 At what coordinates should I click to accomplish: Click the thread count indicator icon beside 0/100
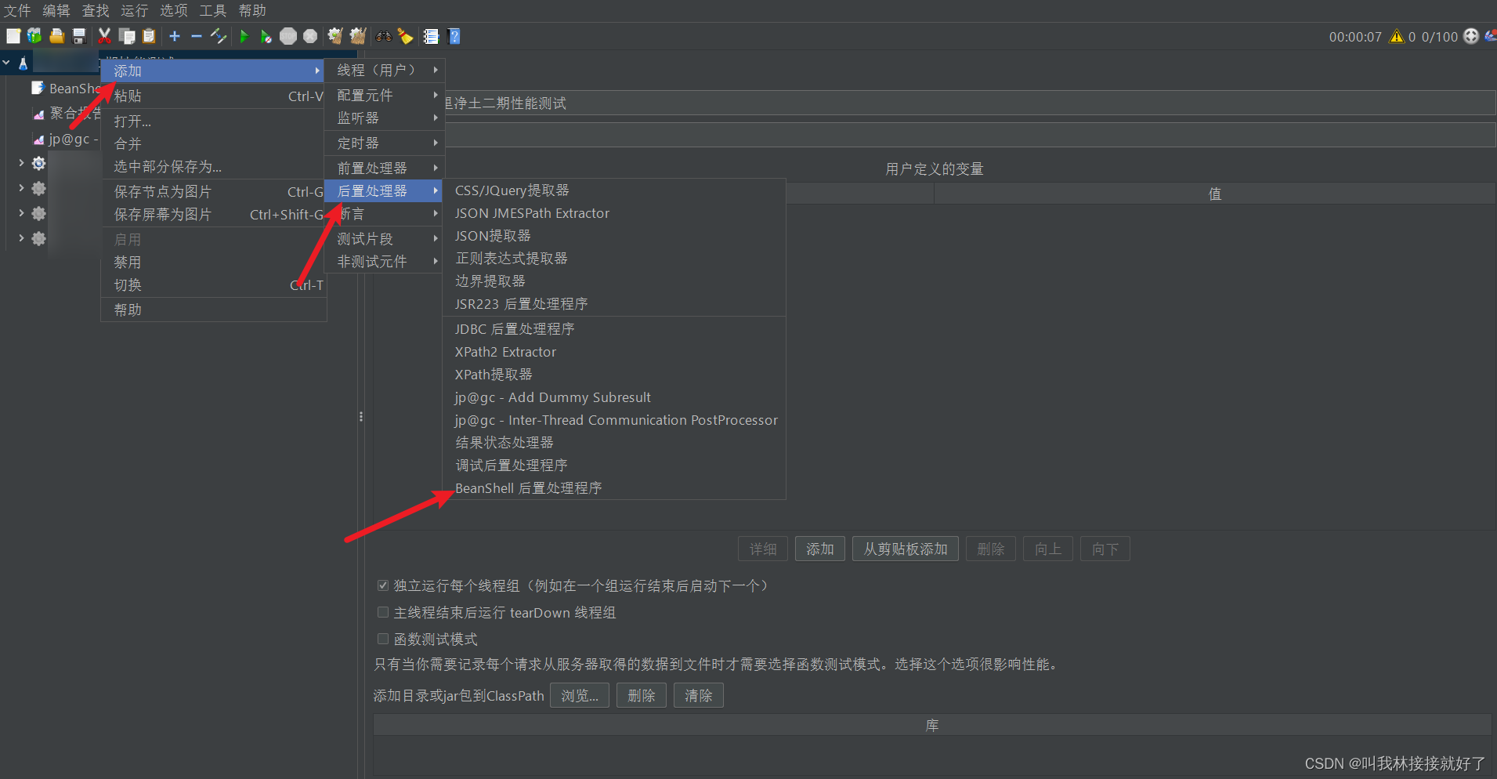tap(1471, 36)
